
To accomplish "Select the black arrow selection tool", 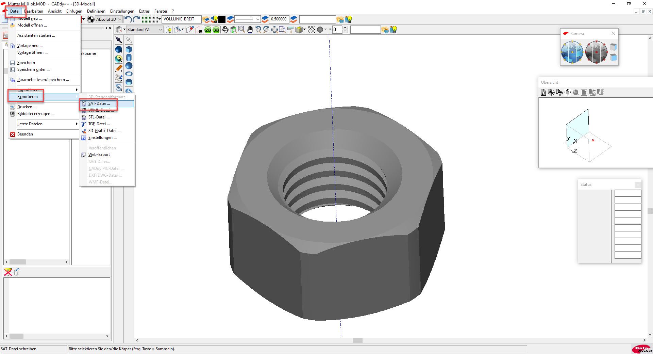I will (119, 40).
